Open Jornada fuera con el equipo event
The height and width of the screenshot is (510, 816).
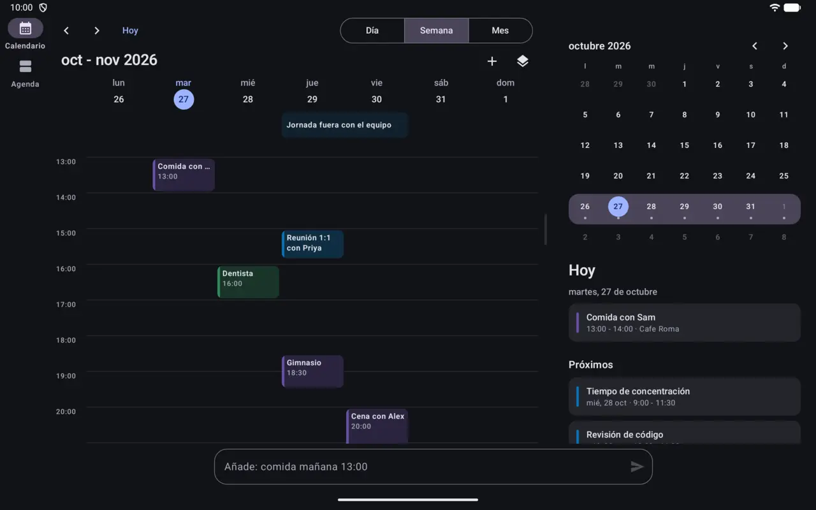point(345,125)
